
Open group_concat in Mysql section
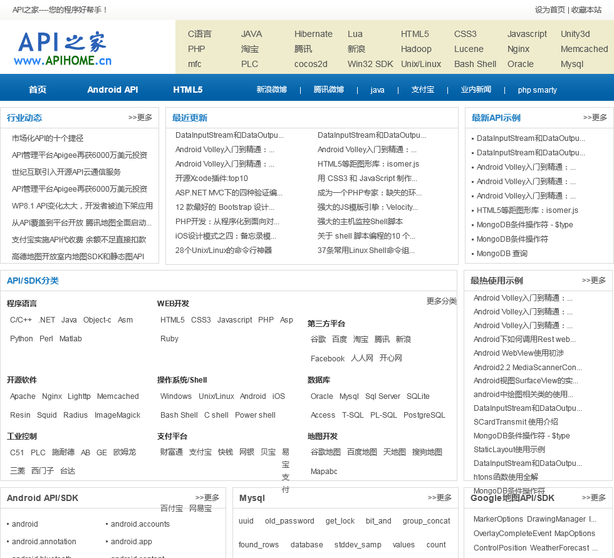[x=426, y=521]
